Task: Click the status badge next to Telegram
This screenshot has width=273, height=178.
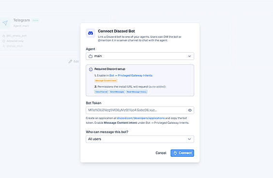Action: point(35,20)
